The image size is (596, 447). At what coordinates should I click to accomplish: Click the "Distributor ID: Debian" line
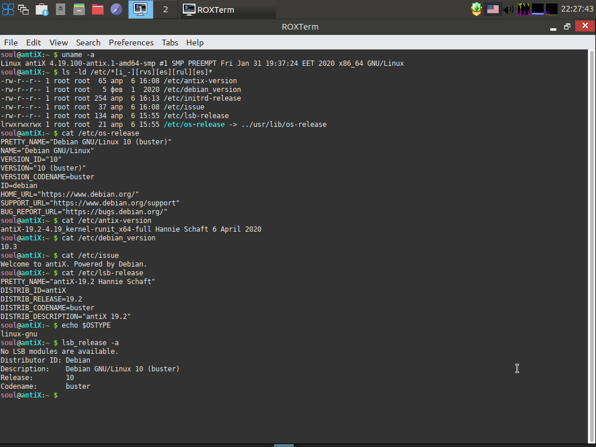(x=45, y=361)
